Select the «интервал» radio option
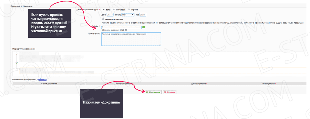 pyautogui.click(x=114, y=9)
